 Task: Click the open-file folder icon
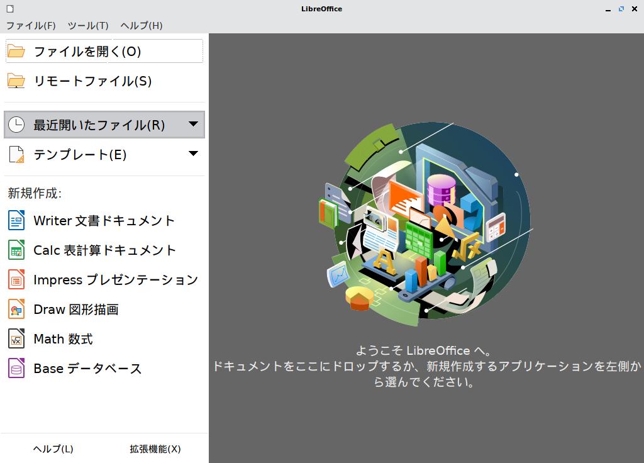click(x=16, y=52)
